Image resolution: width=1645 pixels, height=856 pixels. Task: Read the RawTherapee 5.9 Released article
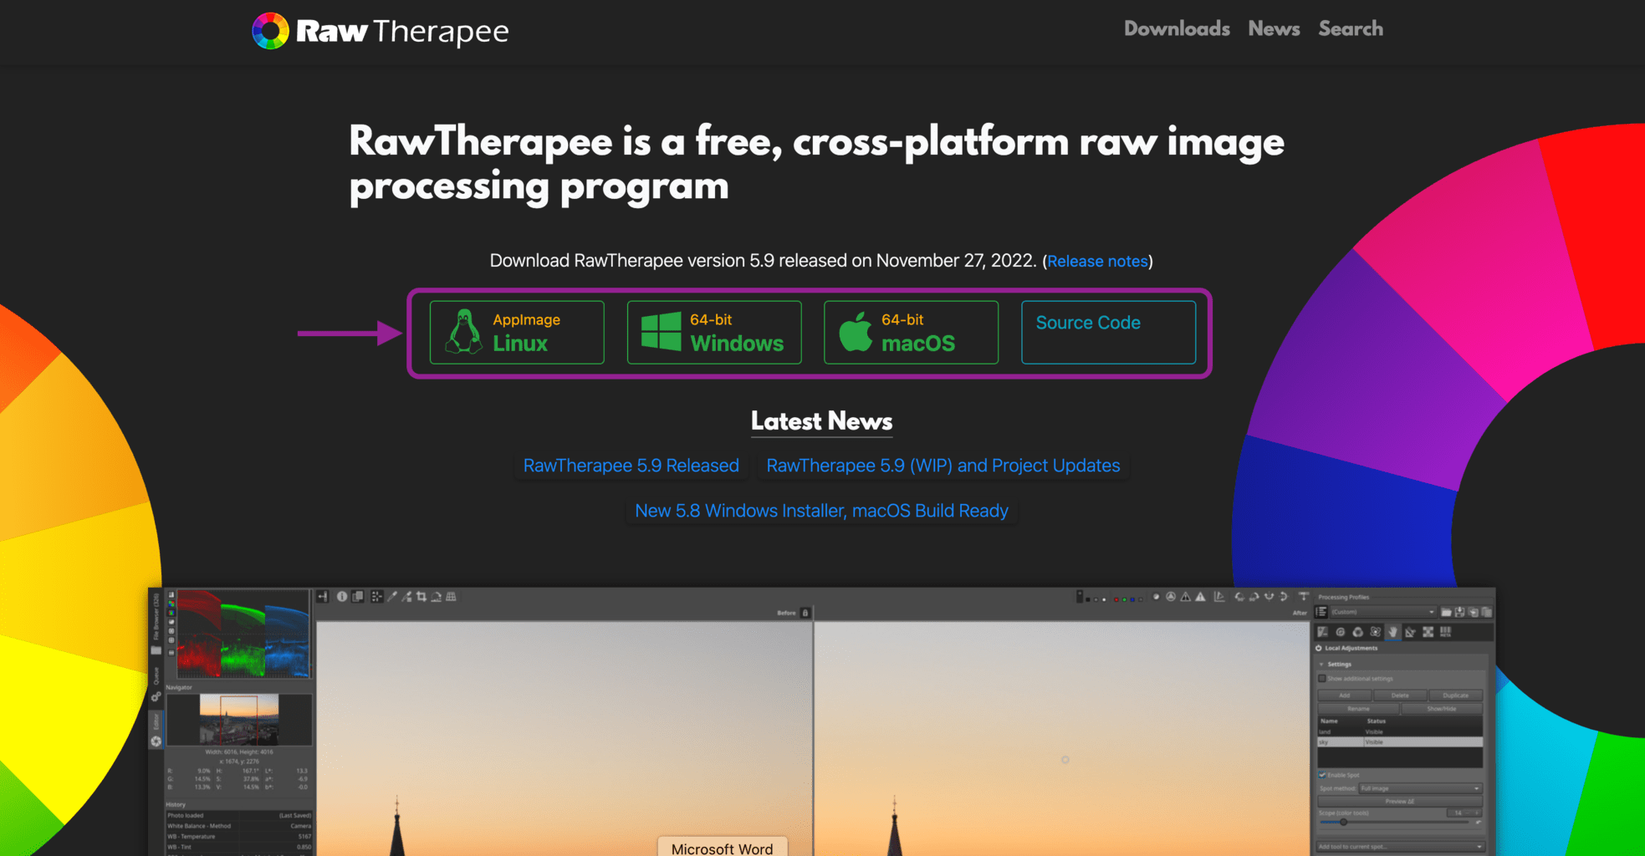631,466
